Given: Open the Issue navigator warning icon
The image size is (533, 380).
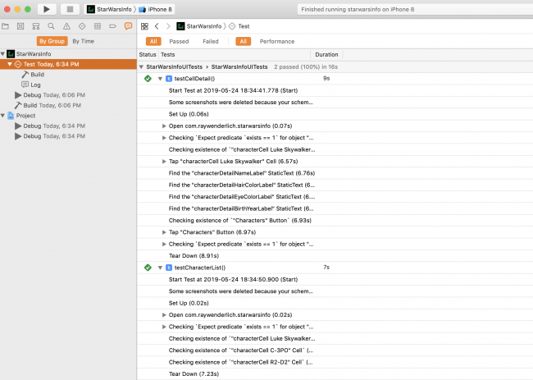Looking at the screenshot, I should click(66, 26).
